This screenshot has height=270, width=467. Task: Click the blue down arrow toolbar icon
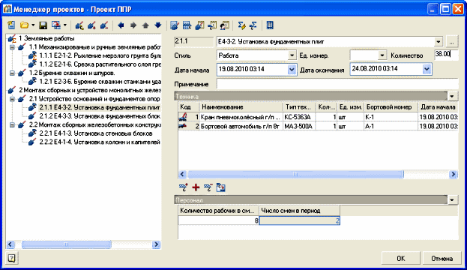[158, 25]
